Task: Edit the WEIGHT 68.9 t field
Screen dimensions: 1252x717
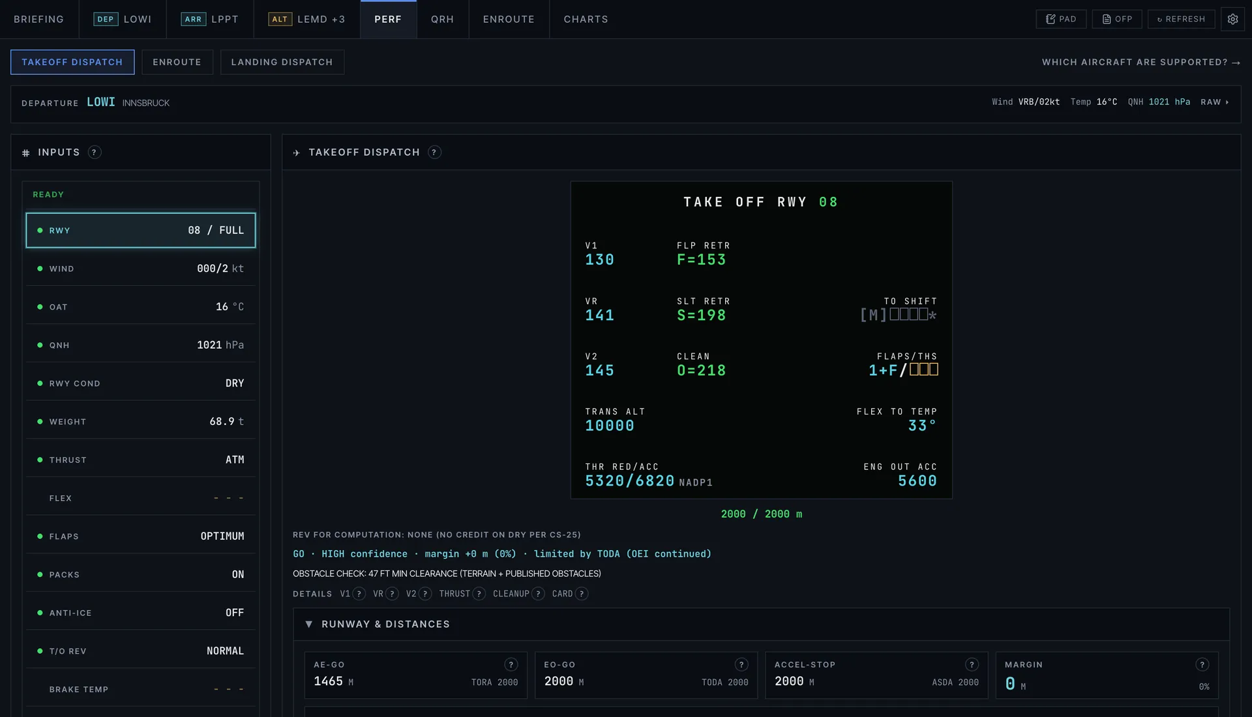Action: tap(141, 422)
